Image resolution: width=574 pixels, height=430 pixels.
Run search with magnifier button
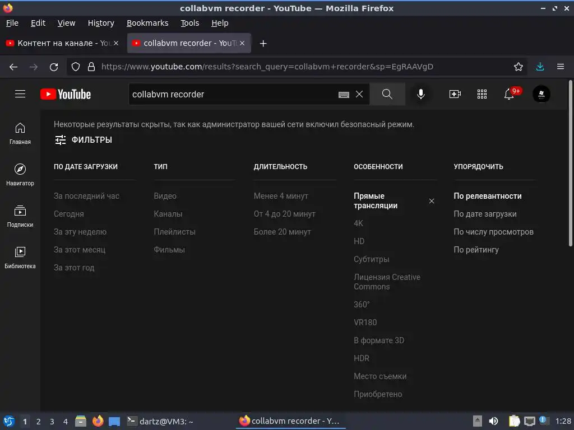(387, 94)
